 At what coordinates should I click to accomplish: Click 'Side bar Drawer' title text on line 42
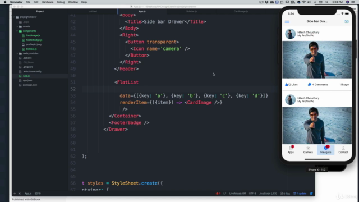pos(164,21)
